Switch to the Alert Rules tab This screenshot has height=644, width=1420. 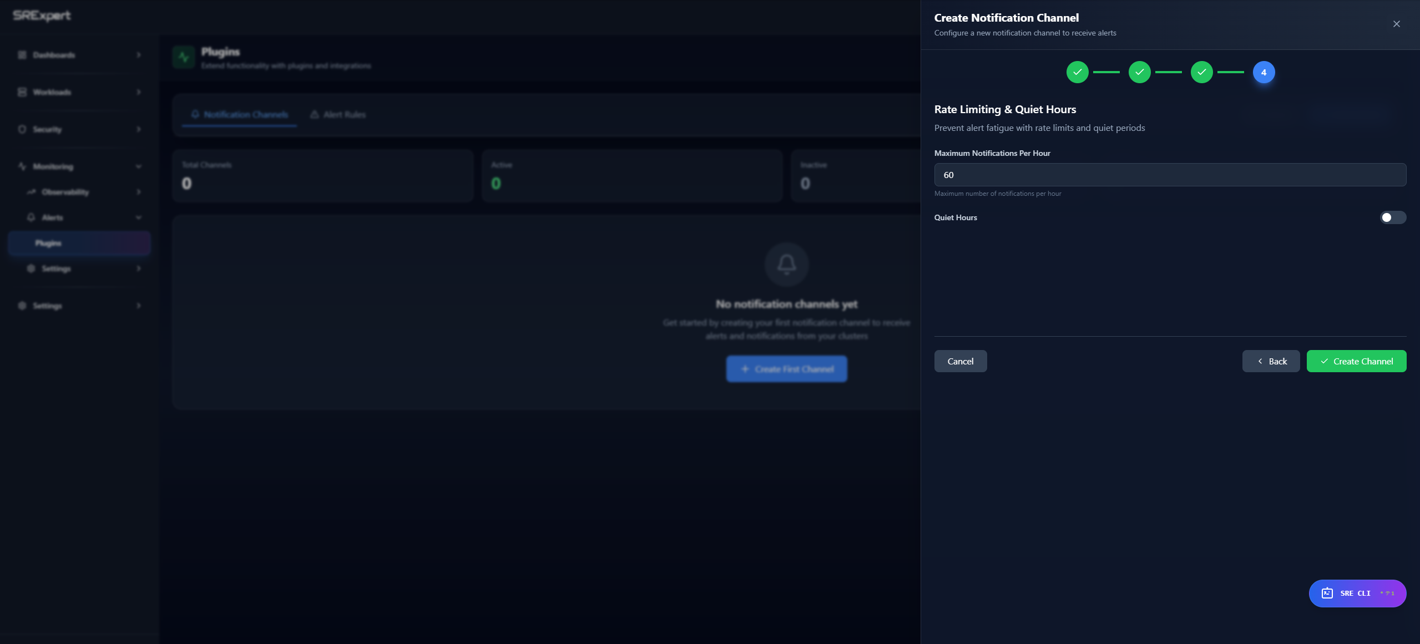(x=337, y=114)
